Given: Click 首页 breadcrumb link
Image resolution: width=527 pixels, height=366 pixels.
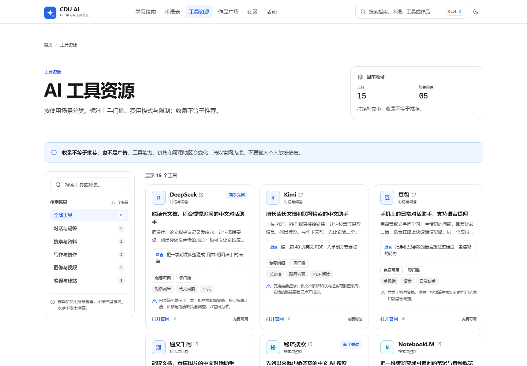Looking at the screenshot, I should (48, 45).
